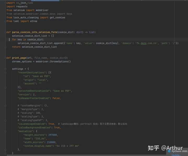Open the Update... link in notification
Viewport: 188px width, 156px height.
click(x=176, y=155)
